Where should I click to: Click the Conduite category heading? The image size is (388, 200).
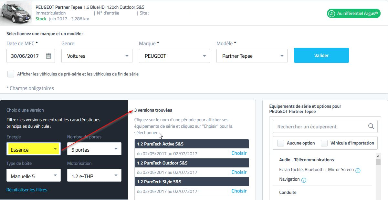click(288, 192)
